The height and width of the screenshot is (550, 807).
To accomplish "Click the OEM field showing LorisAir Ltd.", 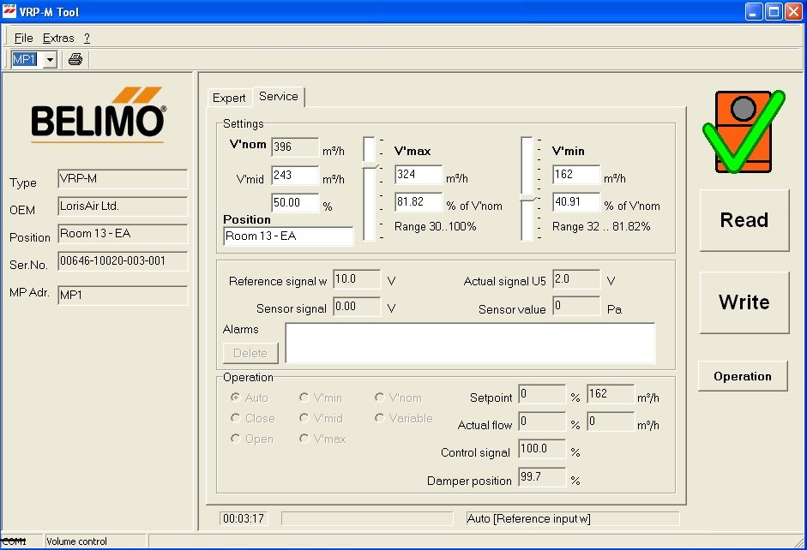I will click(123, 206).
